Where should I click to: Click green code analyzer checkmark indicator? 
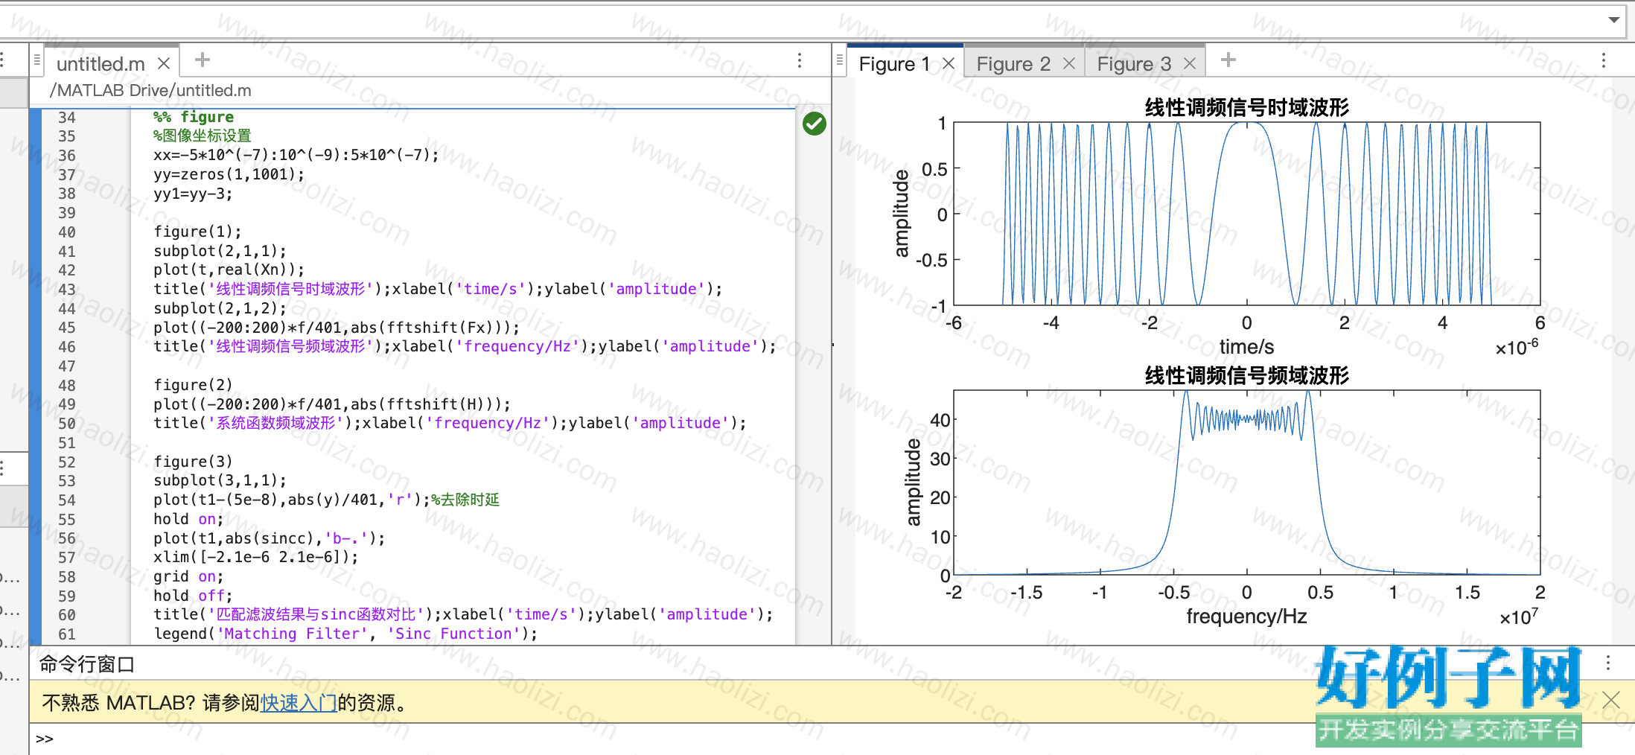[814, 124]
